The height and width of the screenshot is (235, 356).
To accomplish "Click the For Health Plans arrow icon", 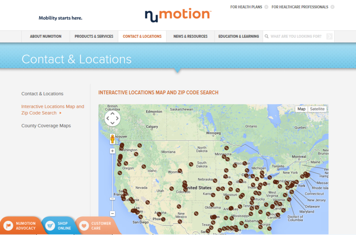I will pos(266,7).
